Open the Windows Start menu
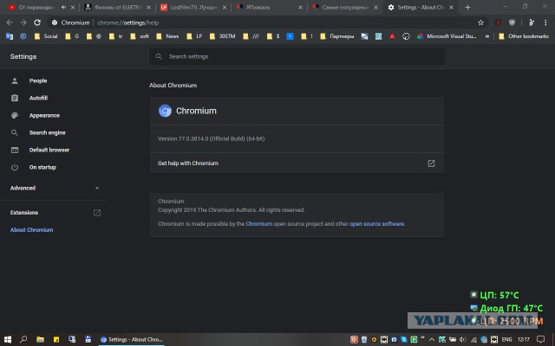This screenshot has width=555, height=346. 8,339
